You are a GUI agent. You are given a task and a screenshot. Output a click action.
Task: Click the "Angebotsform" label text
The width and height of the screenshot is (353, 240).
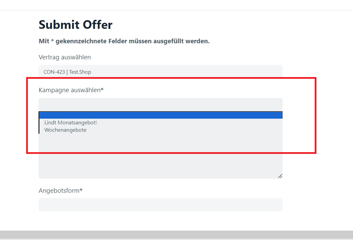pos(59,191)
